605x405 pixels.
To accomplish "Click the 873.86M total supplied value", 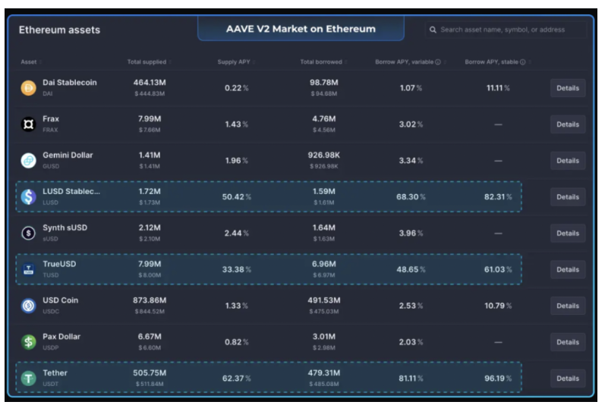I will point(150,300).
